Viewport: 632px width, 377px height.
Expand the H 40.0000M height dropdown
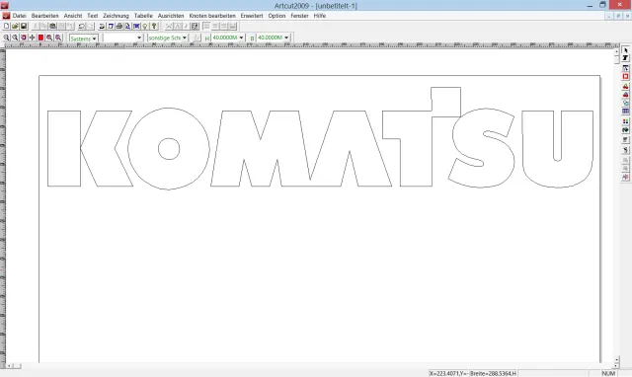pyautogui.click(x=228, y=38)
